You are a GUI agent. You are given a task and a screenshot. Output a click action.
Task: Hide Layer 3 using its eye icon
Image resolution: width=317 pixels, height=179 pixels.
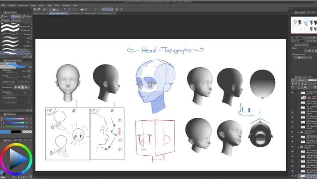pyautogui.click(x=292, y=112)
